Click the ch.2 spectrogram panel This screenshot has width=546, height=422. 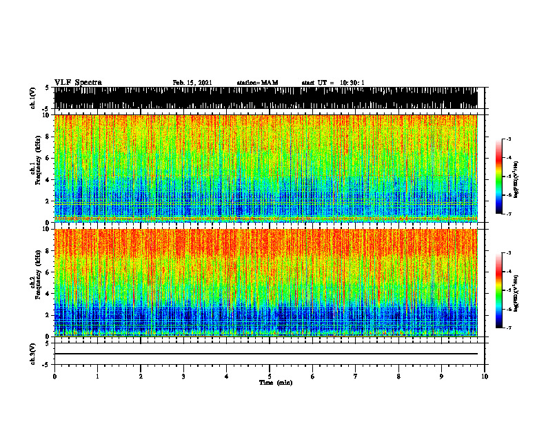coord(265,283)
